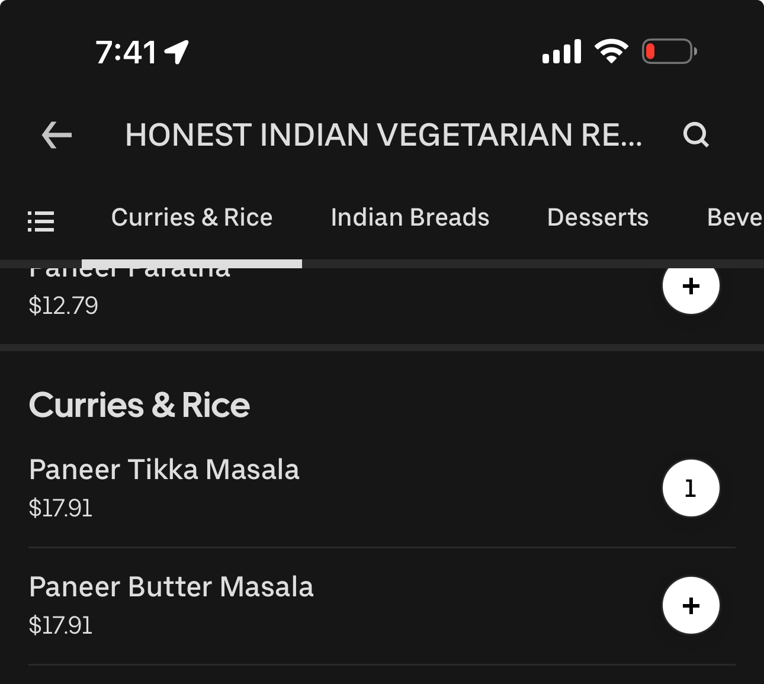Tap the Curries & Rice section heading
This screenshot has height=684, width=764.
[139, 405]
